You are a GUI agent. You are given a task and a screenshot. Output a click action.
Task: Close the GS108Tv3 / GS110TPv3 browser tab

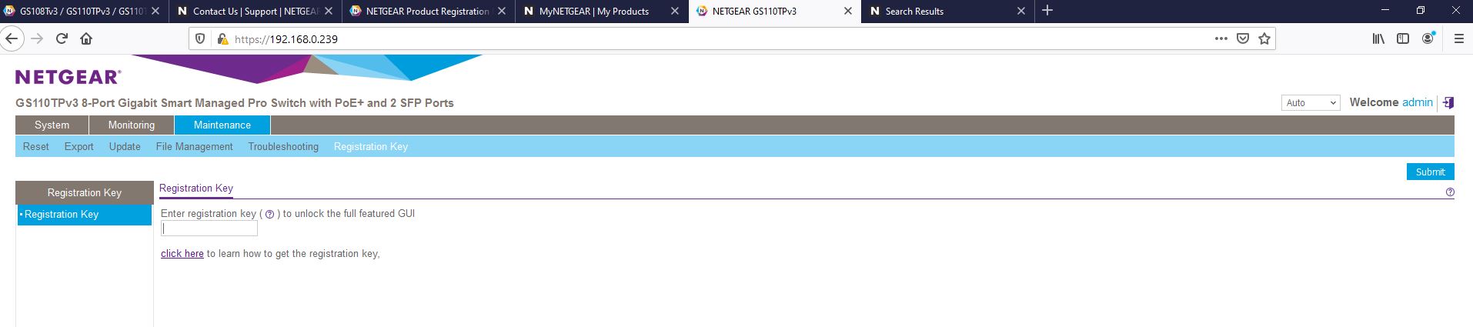pyautogui.click(x=155, y=11)
